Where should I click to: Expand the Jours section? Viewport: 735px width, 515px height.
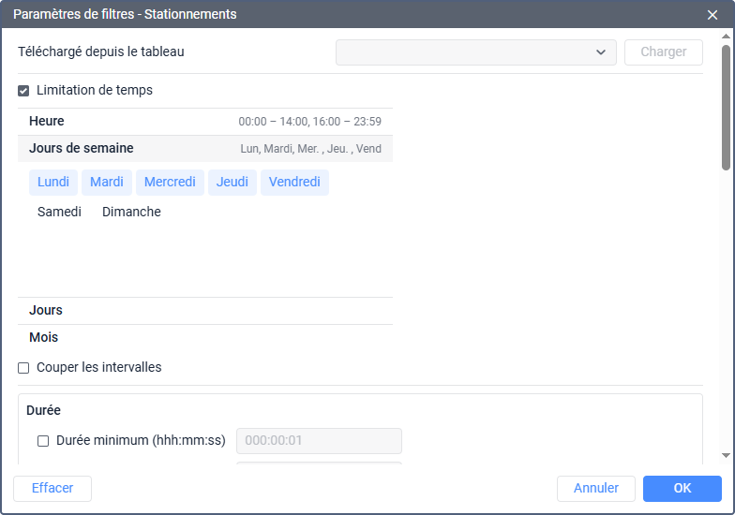pyautogui.click(x=46, y=311)
